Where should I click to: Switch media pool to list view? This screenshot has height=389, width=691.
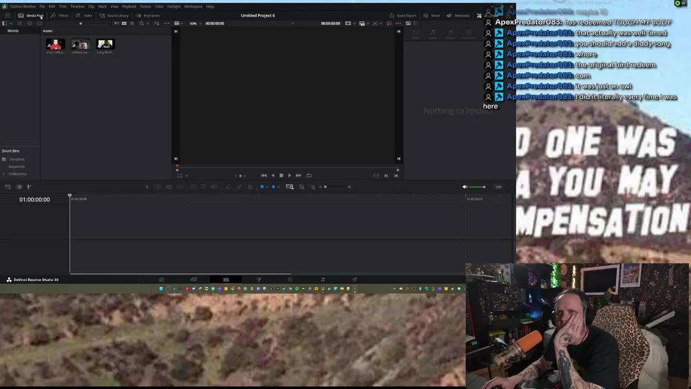132,23
